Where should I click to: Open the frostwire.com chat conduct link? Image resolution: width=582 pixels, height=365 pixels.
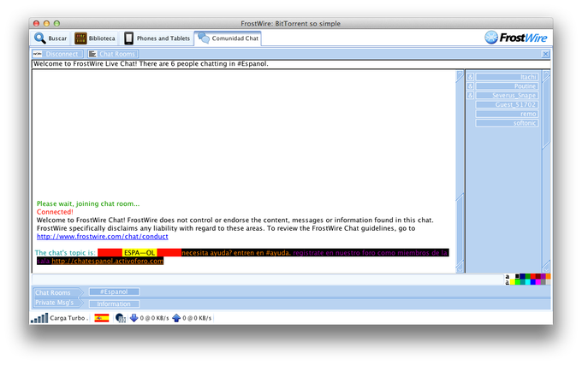coord(103,237)
